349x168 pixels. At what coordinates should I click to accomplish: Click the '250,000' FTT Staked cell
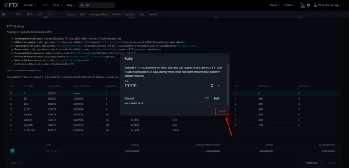(28, 125)
